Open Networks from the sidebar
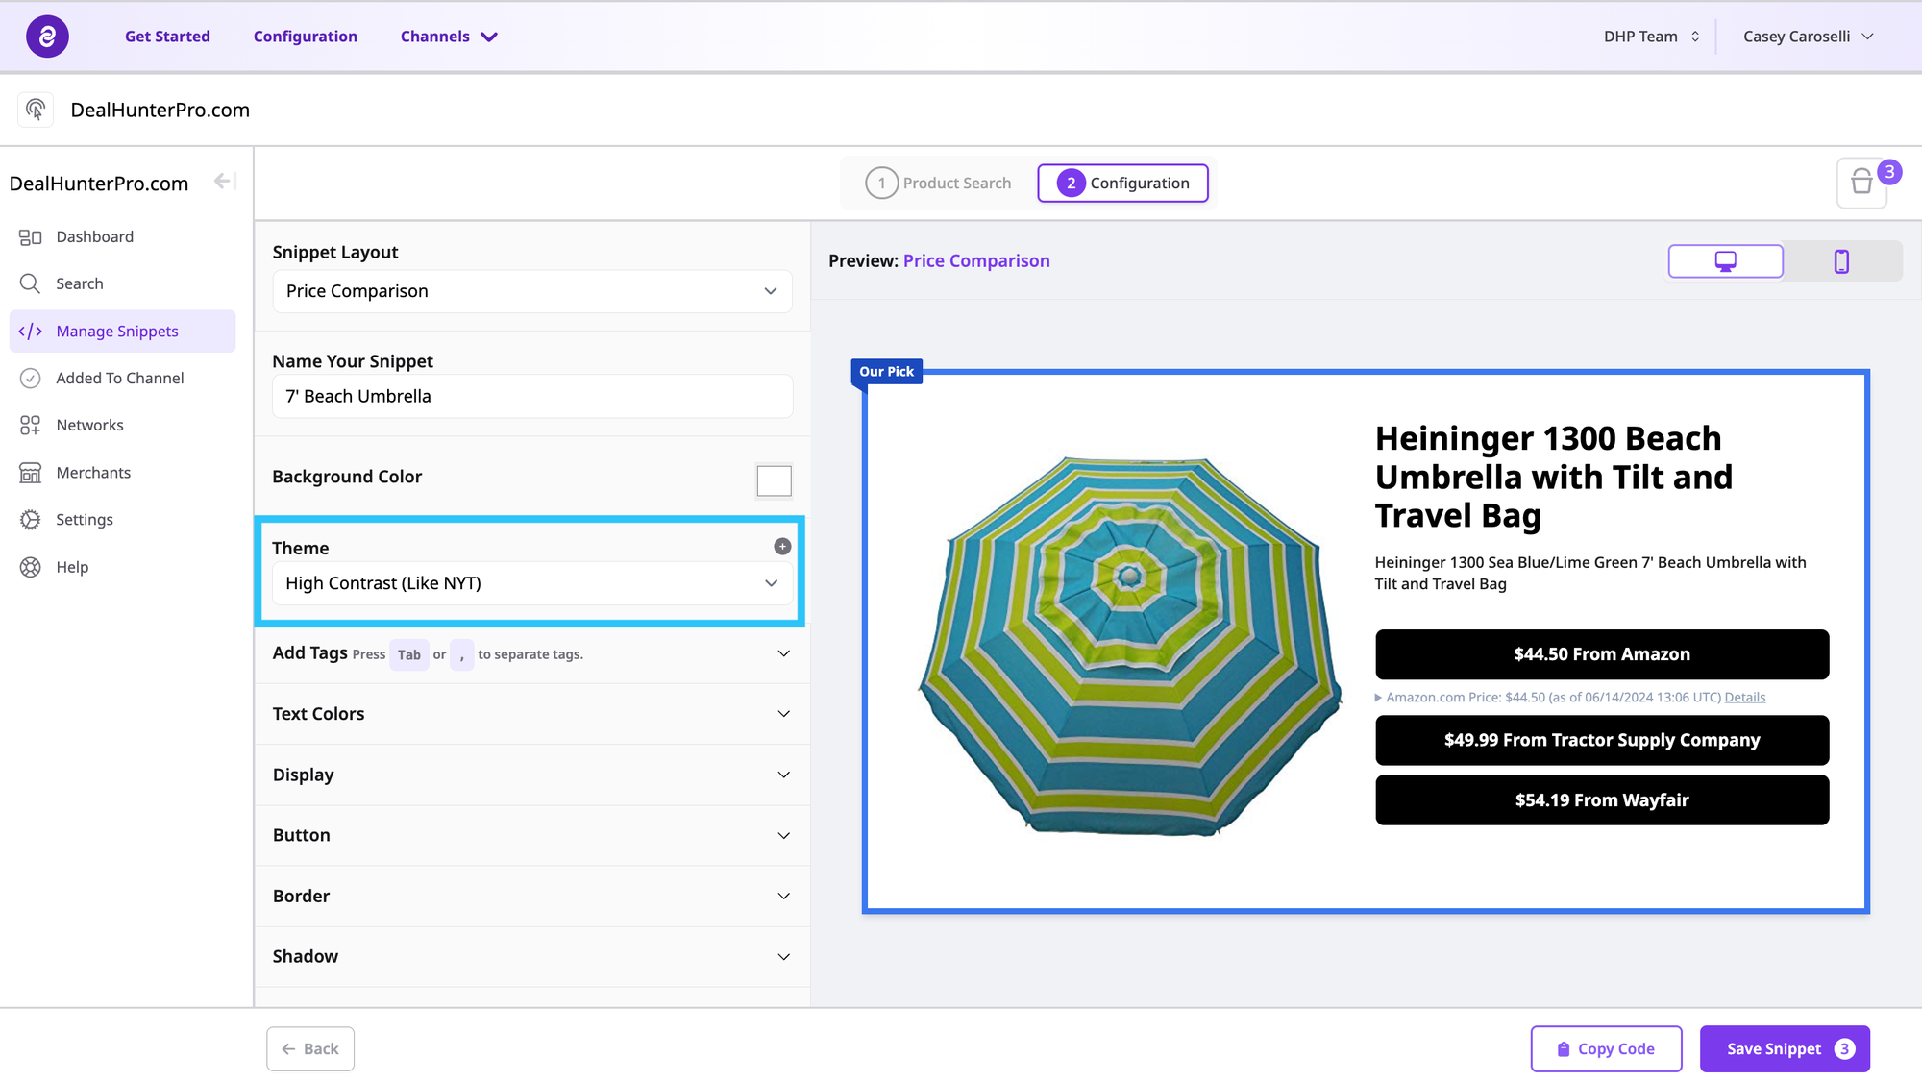This screenshot has width=1922, height=1082. click(x=89, y=425)
